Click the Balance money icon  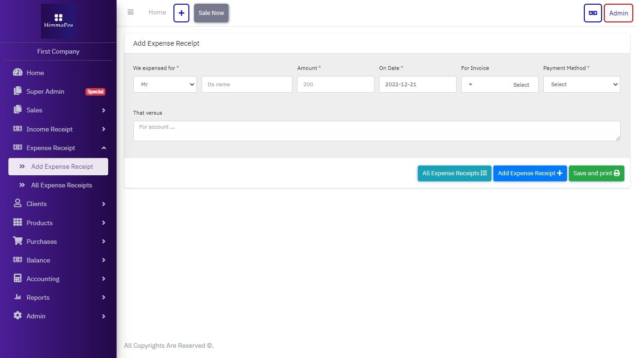[18, 260]
